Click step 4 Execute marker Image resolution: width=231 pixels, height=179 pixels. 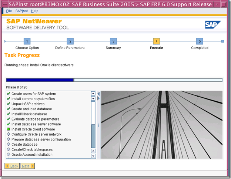pyautogui.click(x=157, y=41)
